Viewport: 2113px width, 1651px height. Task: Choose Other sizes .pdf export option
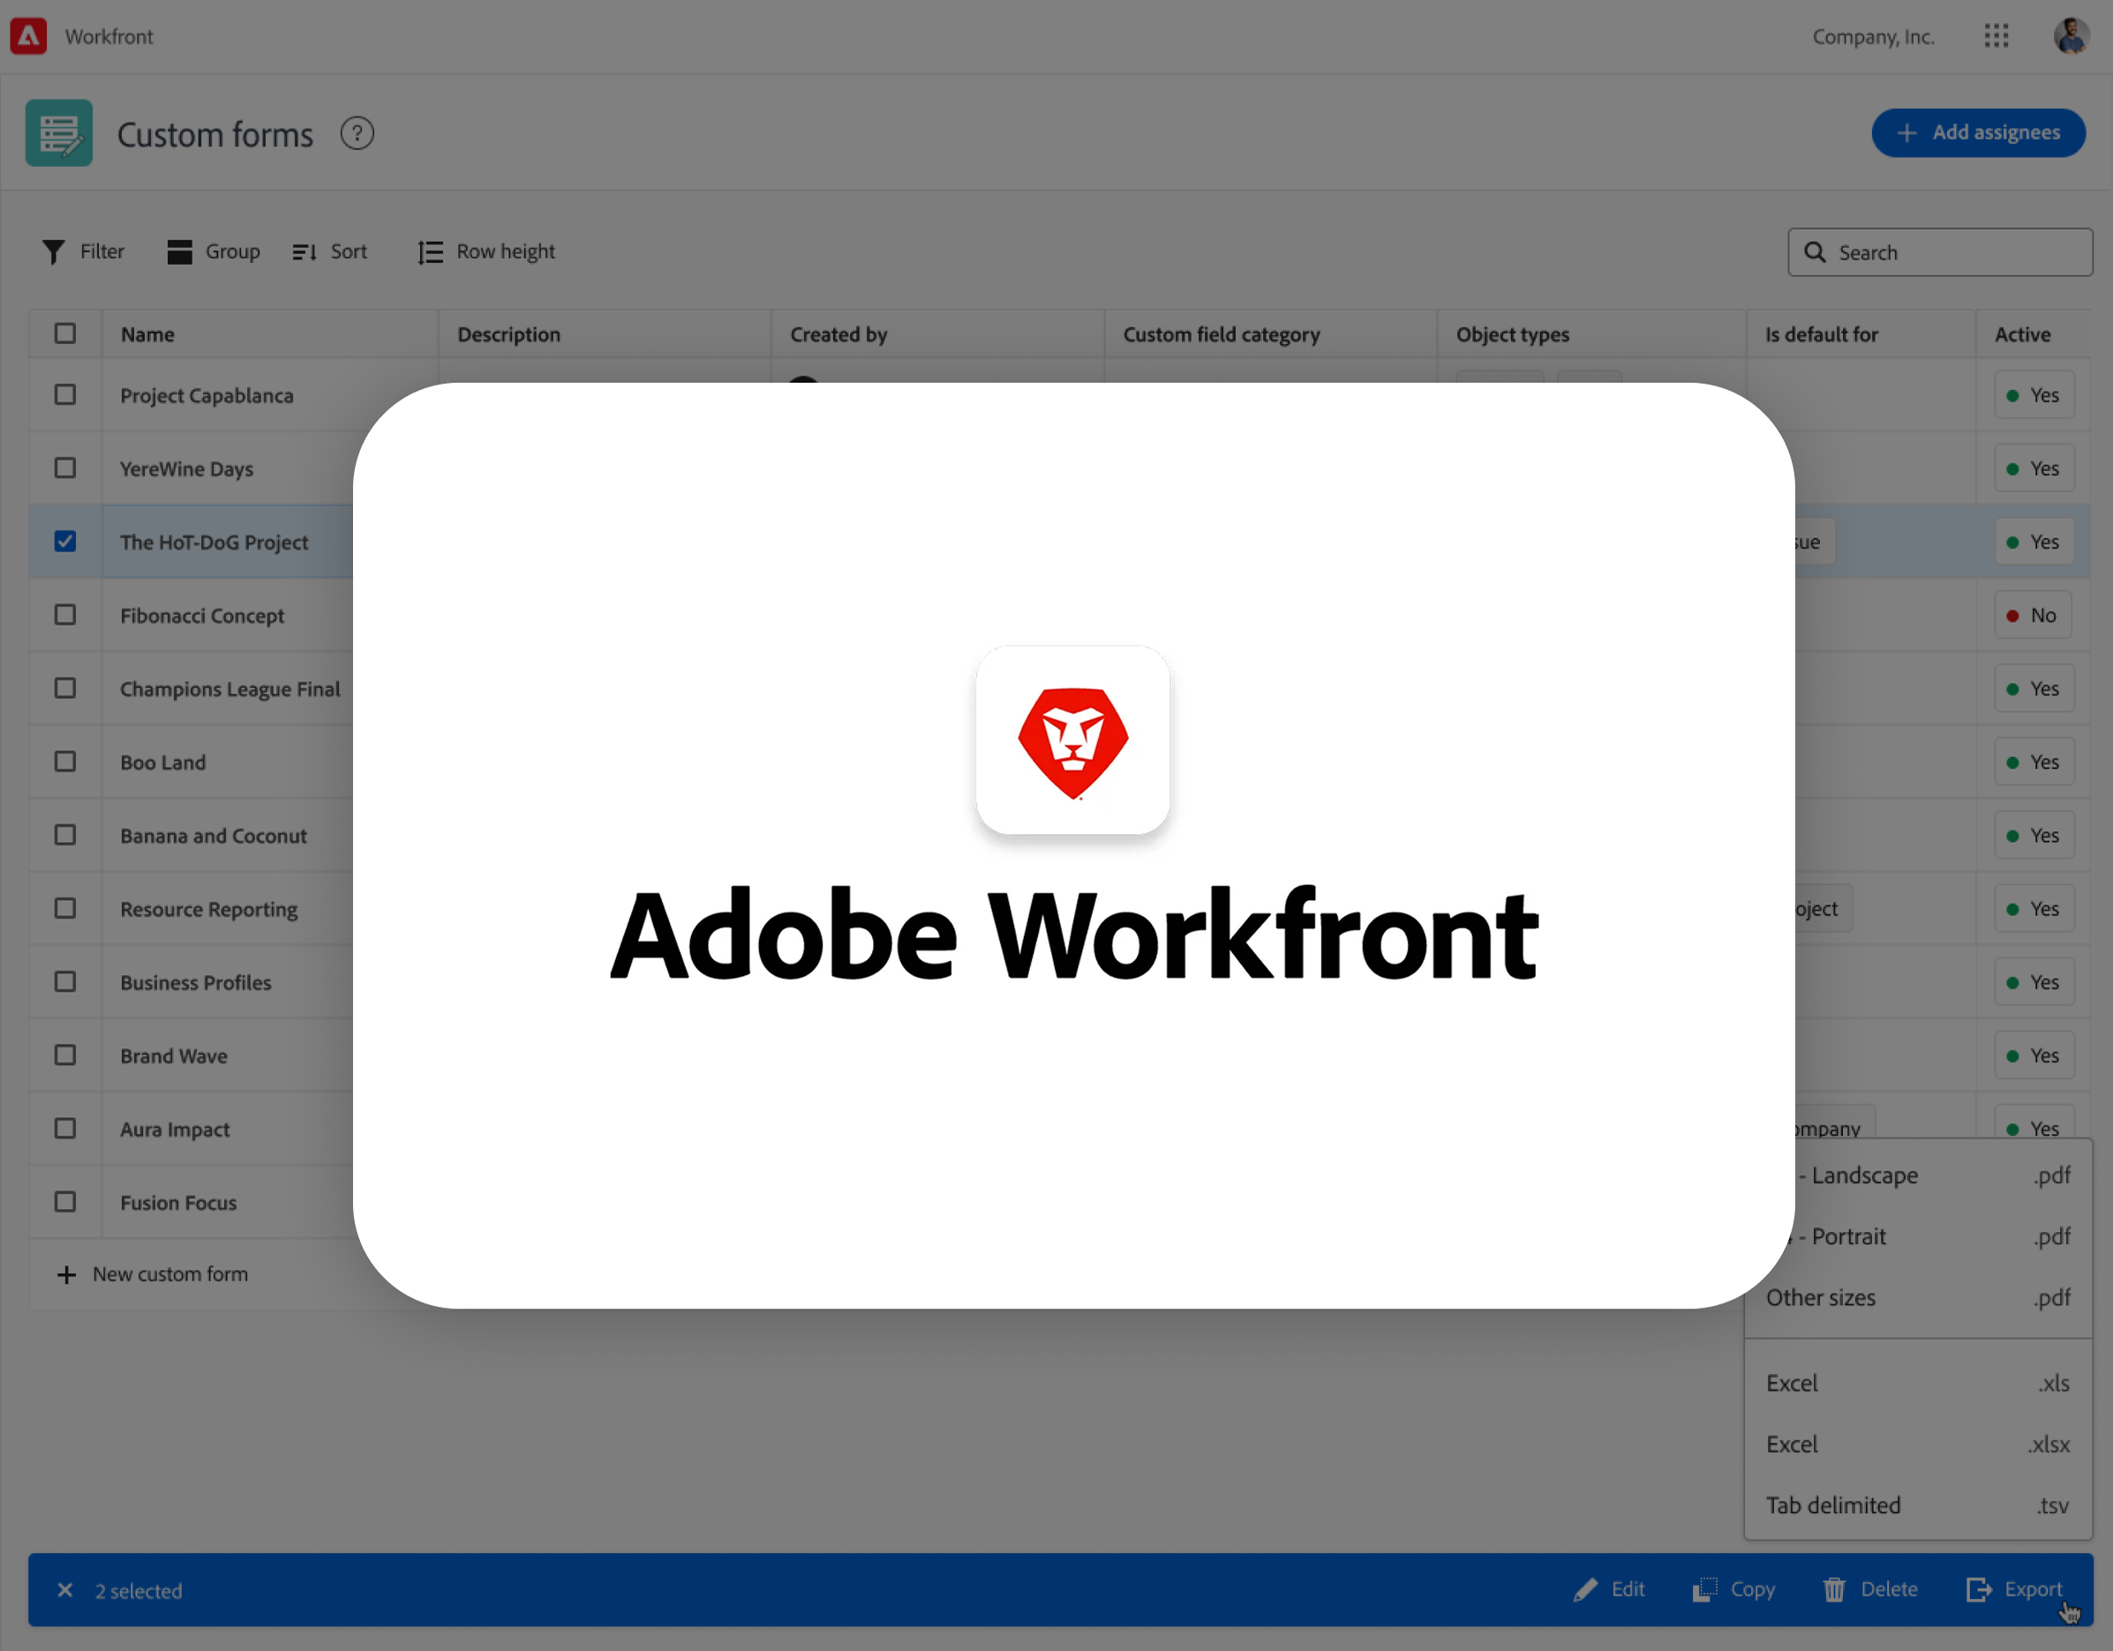pos(1918,1298)
